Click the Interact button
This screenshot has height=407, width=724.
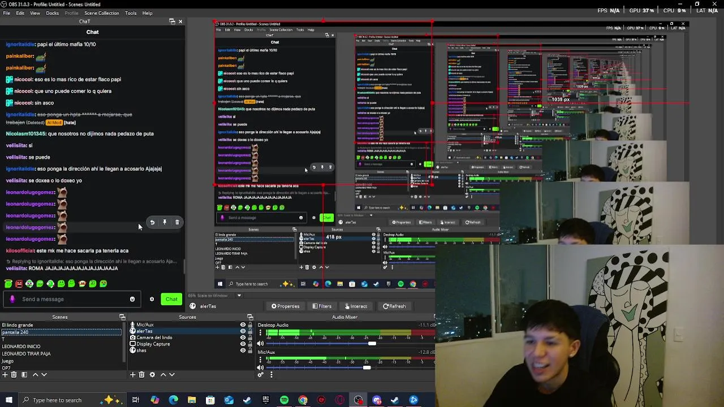click(x=356, y=306)
